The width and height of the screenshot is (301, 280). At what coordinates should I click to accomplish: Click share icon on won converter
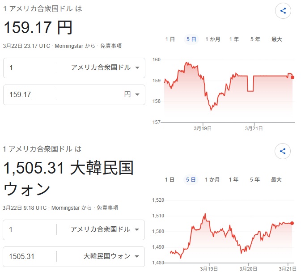coord(283,151)
